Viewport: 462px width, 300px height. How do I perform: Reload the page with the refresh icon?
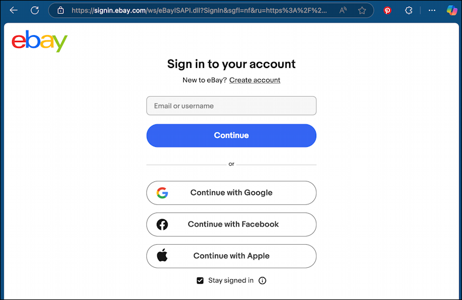[x=35, y=10]
